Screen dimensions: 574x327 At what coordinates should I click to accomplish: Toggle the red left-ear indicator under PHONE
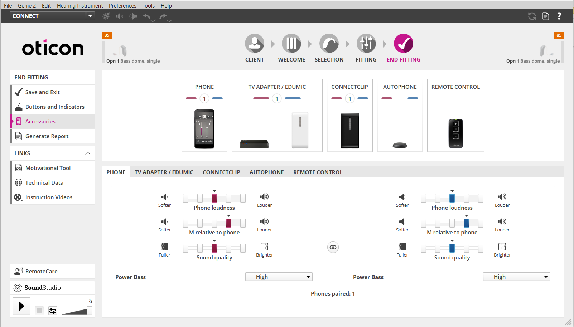[x=191, y=98]
